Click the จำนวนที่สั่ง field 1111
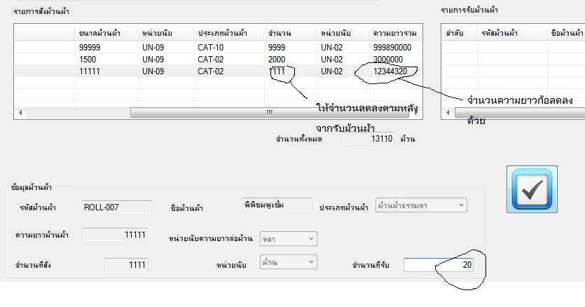The image size is (585, 307). (x=126, y=265)
